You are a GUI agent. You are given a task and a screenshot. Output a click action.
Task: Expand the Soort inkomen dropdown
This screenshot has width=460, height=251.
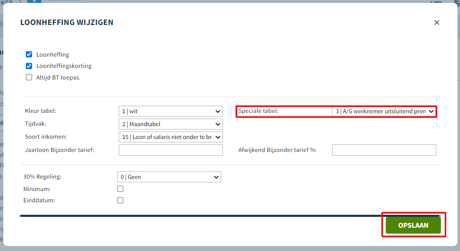coord(171,137)
